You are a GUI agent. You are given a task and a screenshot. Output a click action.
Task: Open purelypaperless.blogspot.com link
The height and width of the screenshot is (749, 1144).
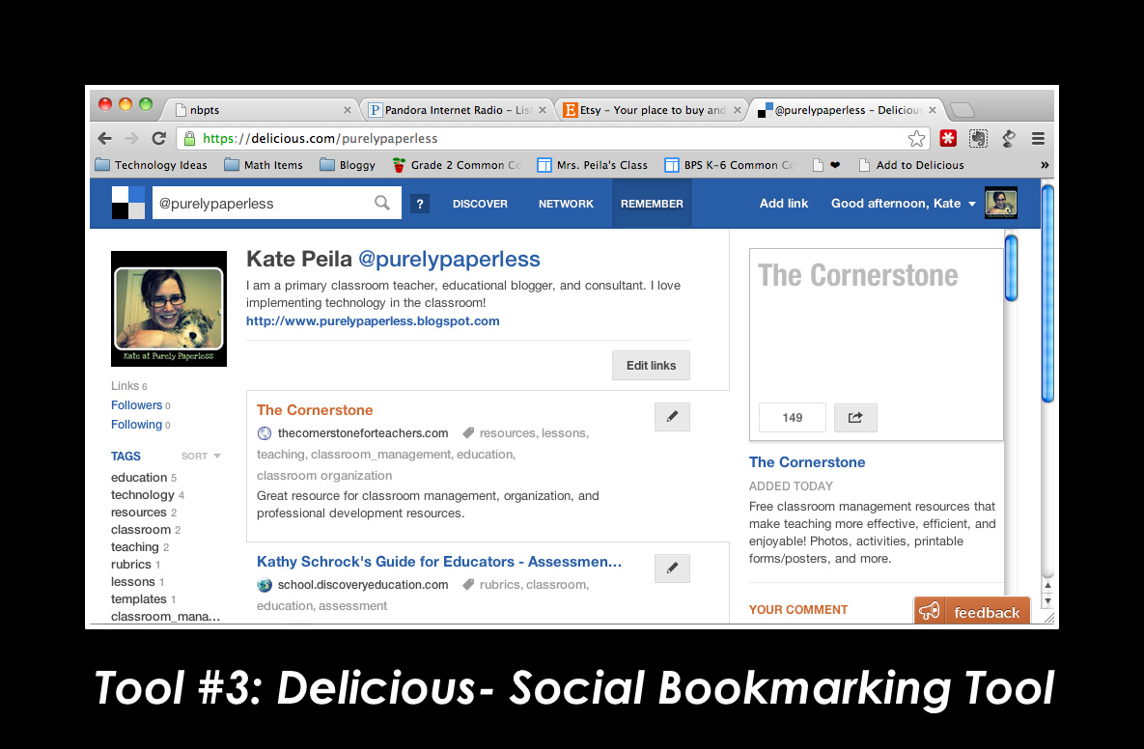click(373, 320)
